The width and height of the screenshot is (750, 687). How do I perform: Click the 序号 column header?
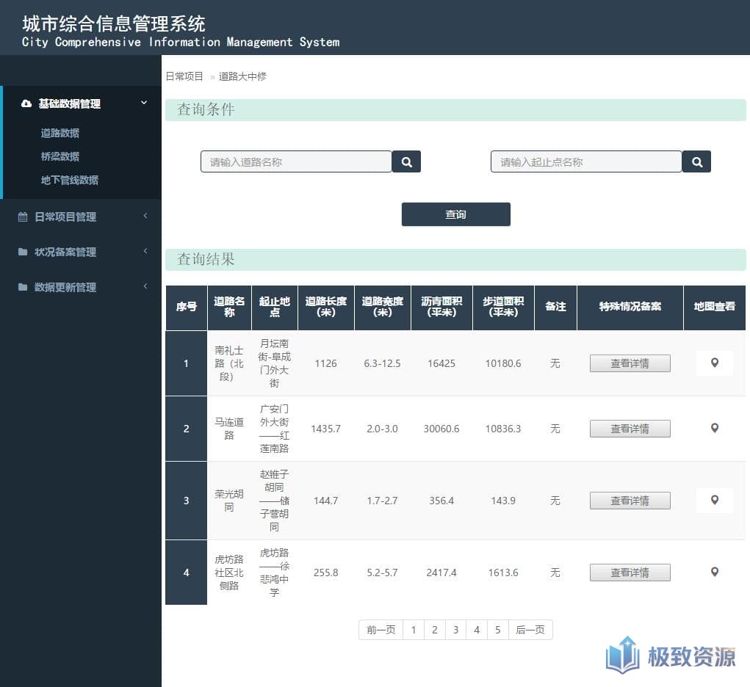pos(187,308)
